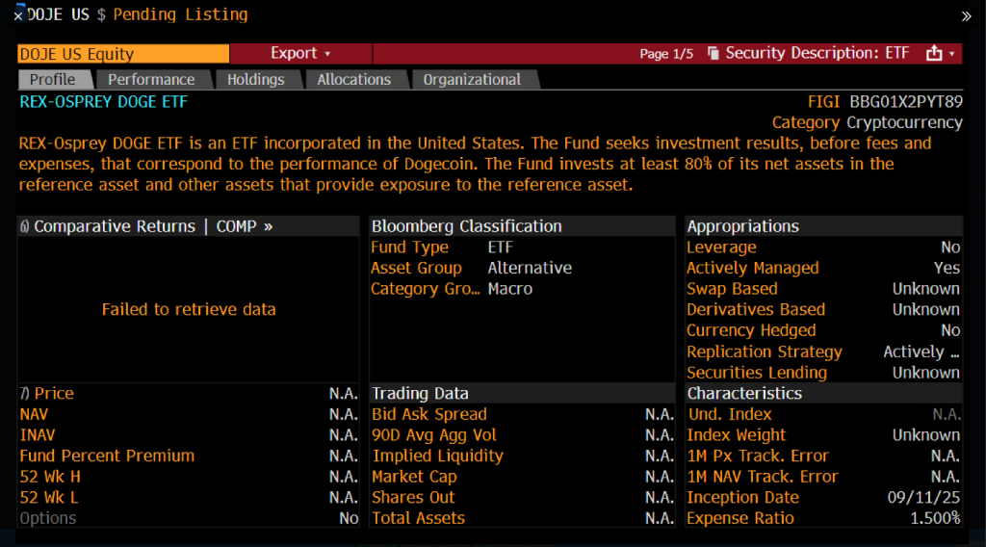Click the Page 1/5 indicator
This screenshot has width=986, height=547.
click(666, 54)
